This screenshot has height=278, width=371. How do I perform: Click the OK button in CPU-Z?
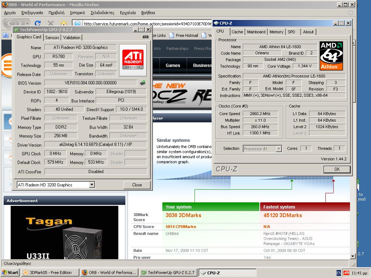[x=337, y=169]
